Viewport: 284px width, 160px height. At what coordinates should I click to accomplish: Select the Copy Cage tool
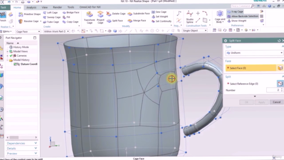pyautogui.click(x=71, y=22)
